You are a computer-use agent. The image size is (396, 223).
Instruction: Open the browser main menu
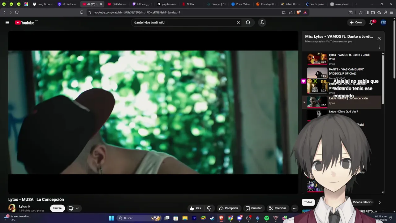[391, 12]
